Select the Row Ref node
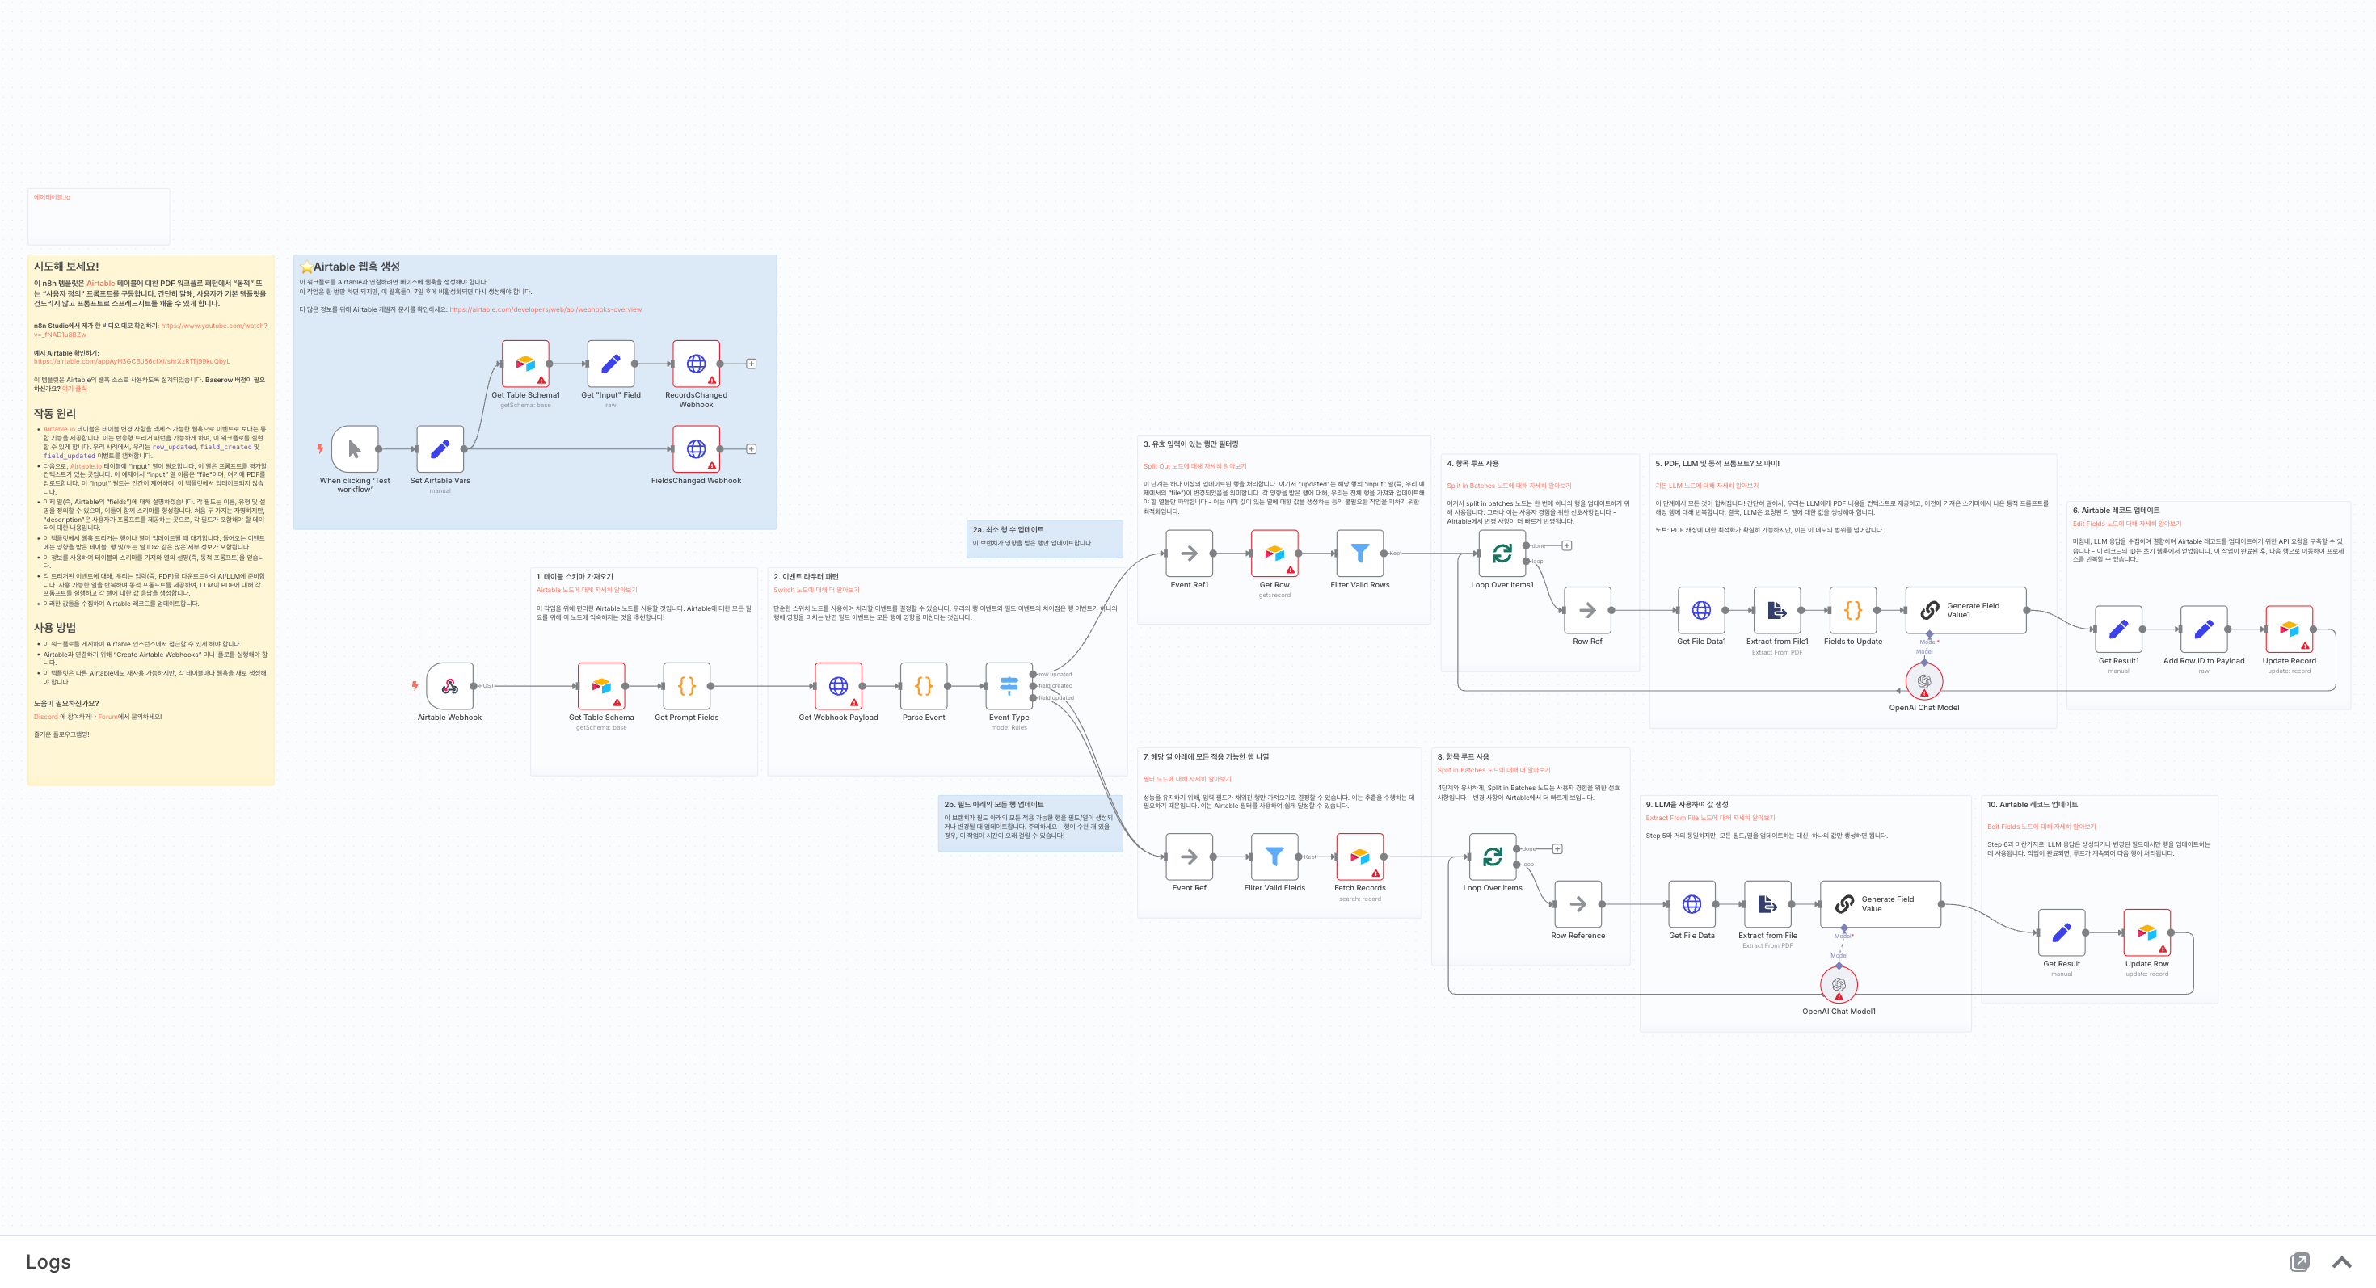Screen dimensions: 2376x1288 point(1587,610)
